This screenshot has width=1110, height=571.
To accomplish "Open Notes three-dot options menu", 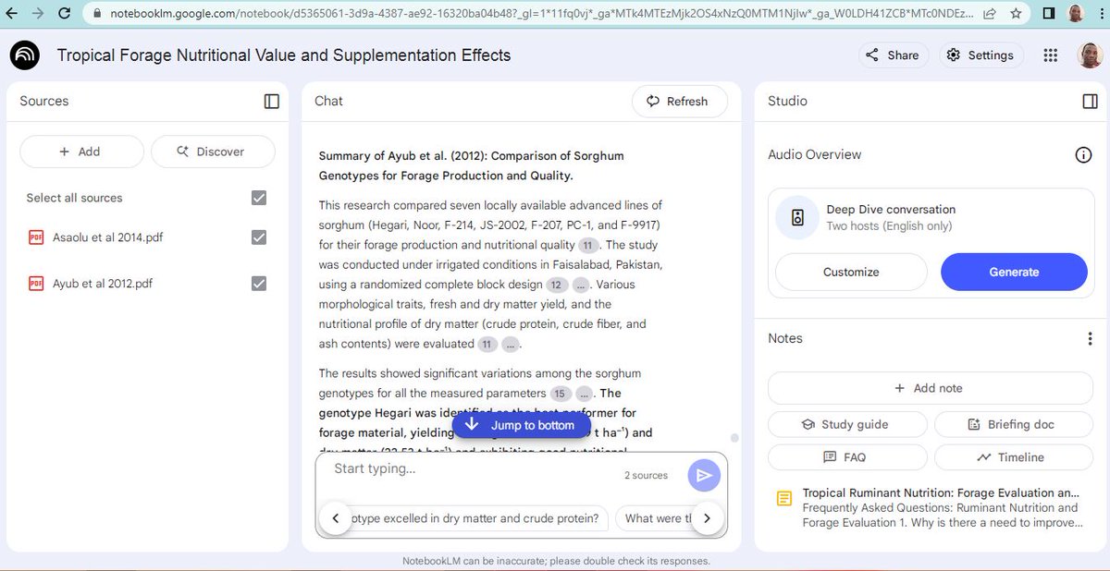I will click(1090, 339).
